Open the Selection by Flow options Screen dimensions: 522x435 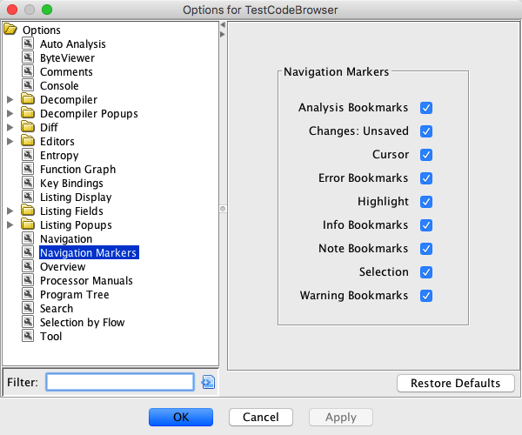[82, 323]
